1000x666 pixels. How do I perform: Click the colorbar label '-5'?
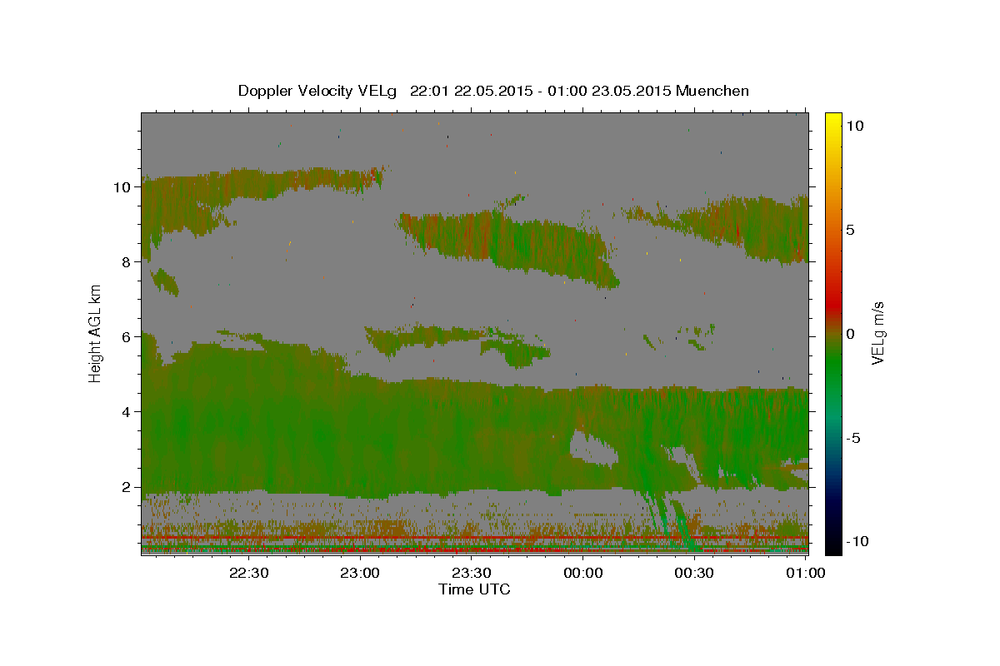852,438
